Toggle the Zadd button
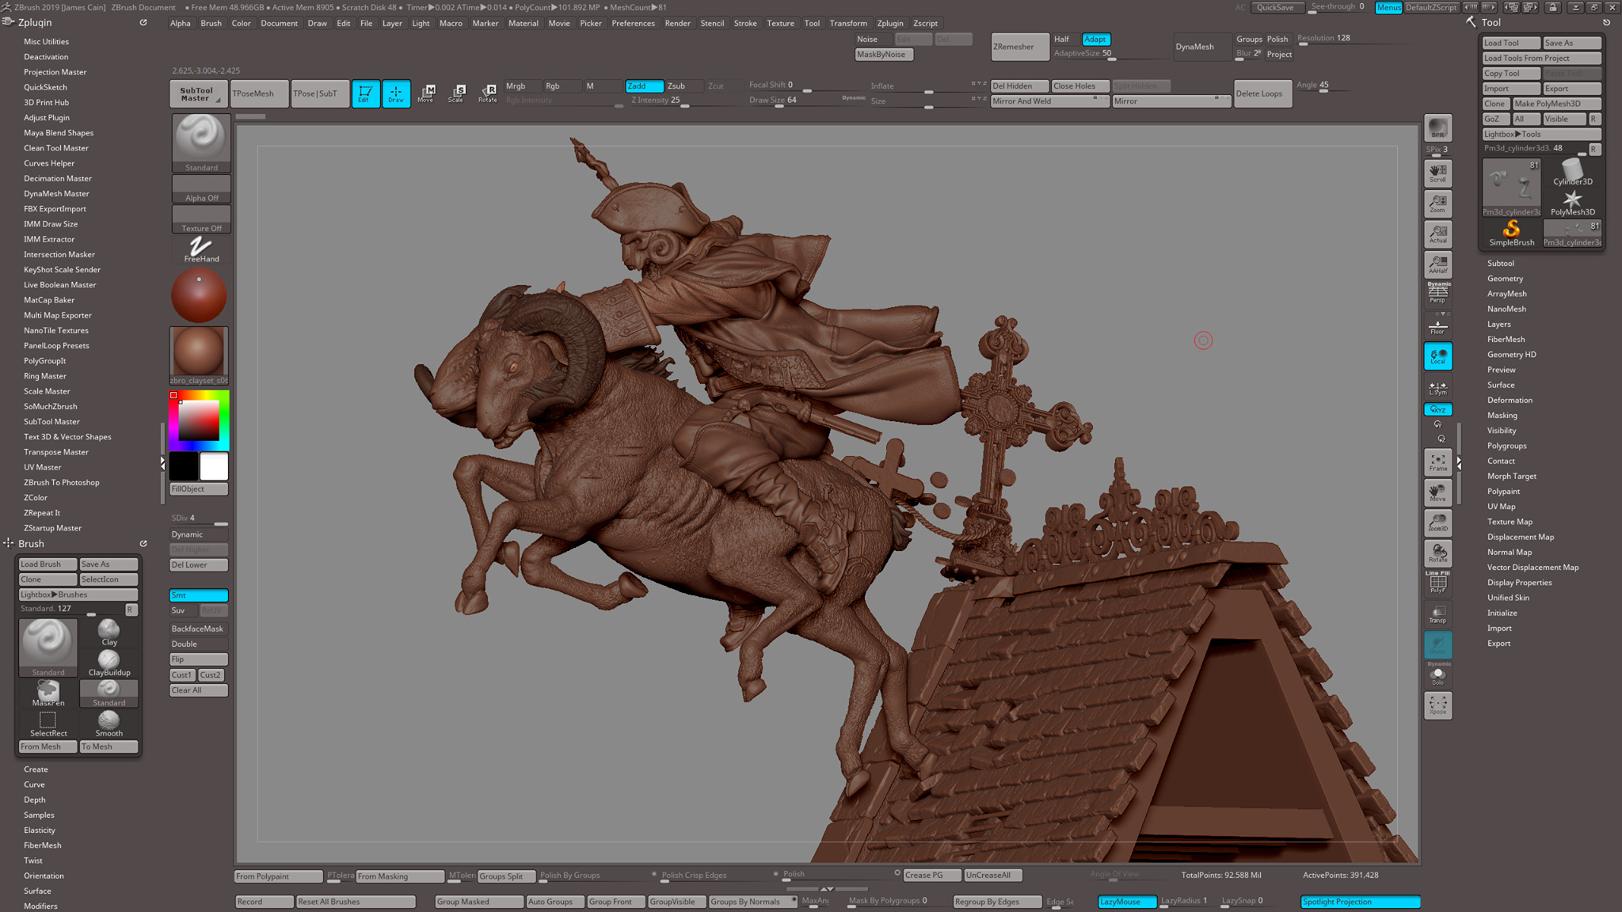Image resolution: width=1622 pixels, height=912 pixels. [x=644, y=85]
